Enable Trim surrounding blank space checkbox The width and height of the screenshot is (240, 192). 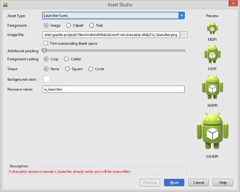click(x=46, y=43)
